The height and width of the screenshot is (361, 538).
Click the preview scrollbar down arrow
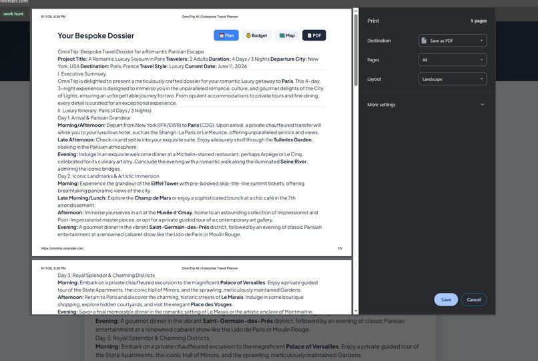(356, 311)
